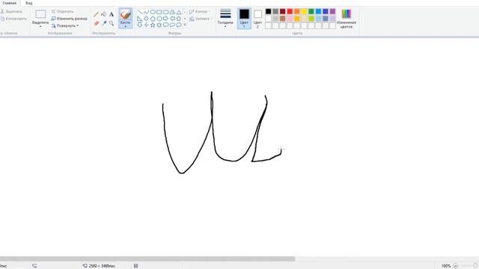Viewport: 479px width, 269px height.
Task: Select the Text tool letter A
Action: (x=112, y=14)
